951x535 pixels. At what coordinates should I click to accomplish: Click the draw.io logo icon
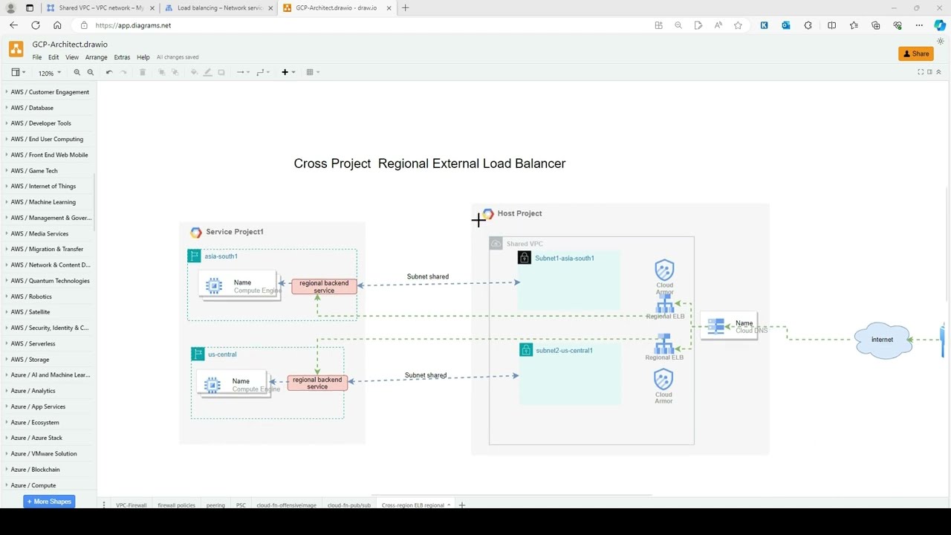(x=16, y=50)
